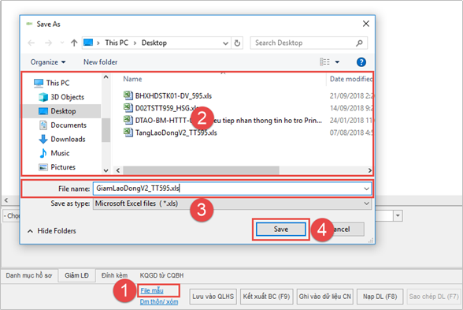Open the File mẫu link
463x310 pixels.
point(152,290)
